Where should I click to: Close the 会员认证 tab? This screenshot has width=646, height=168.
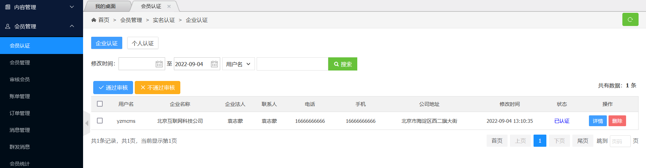point(169,6)
